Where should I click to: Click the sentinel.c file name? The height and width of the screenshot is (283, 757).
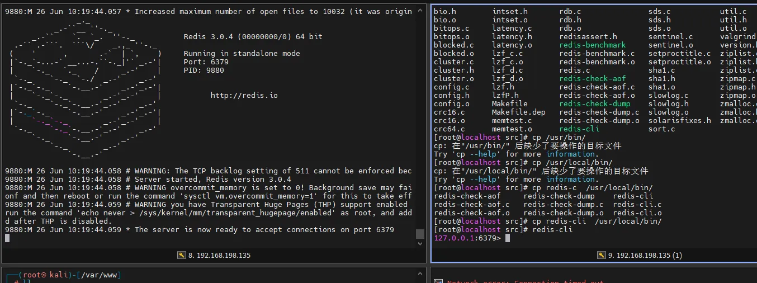coord(671,37)
